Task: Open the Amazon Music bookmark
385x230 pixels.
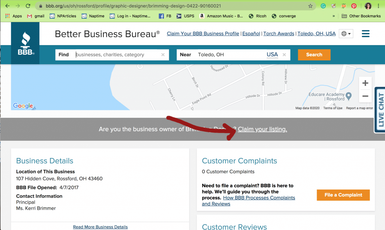Action: coord(221,16)
